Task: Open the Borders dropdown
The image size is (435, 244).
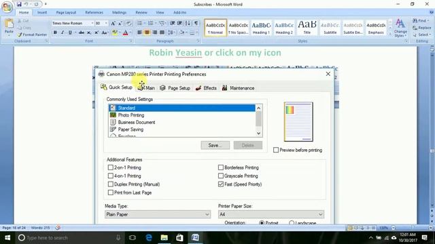Action: pos(193,33)
